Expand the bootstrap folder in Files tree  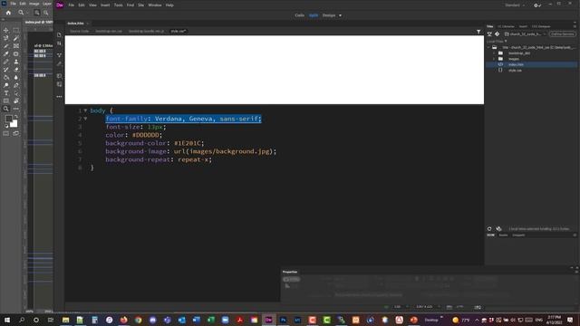(x=494, y=53)
